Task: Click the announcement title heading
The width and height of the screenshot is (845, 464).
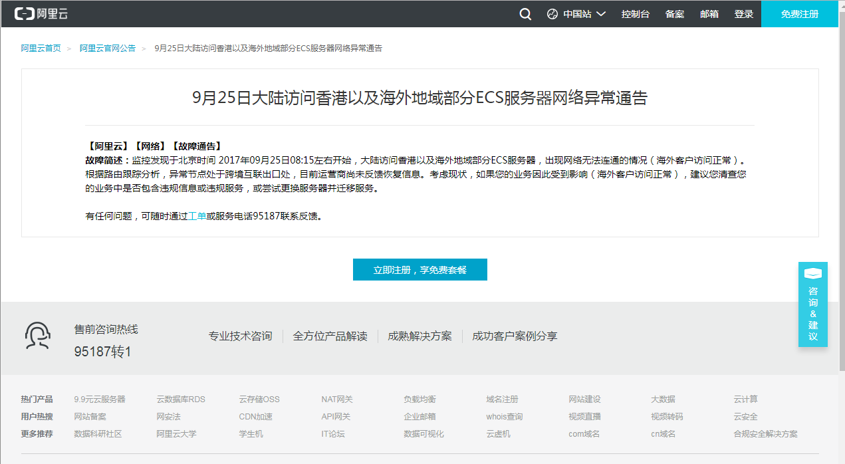Action: [420, 98]
